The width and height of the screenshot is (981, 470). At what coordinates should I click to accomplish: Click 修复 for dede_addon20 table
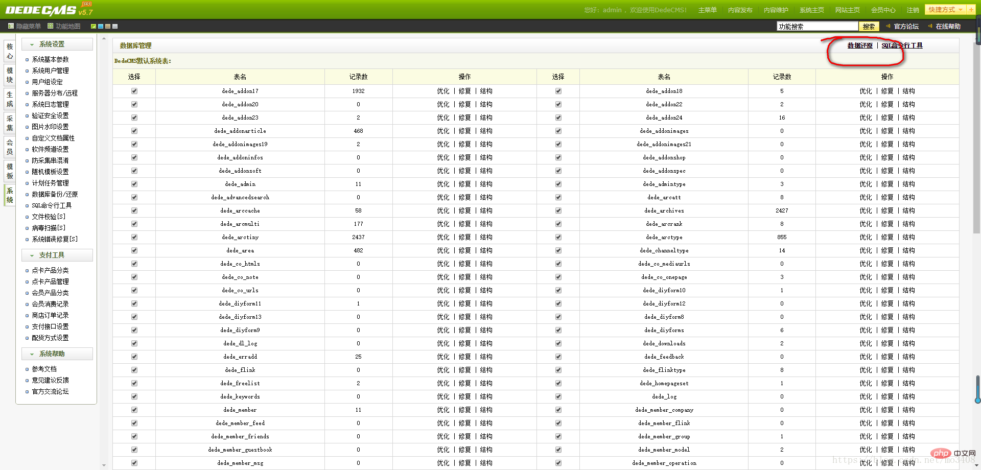(464, 104)
